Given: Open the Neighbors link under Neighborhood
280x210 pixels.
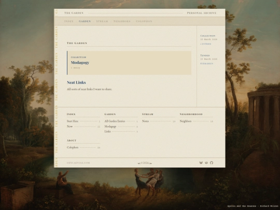Looking at the screenshot, I should point(197,121).
